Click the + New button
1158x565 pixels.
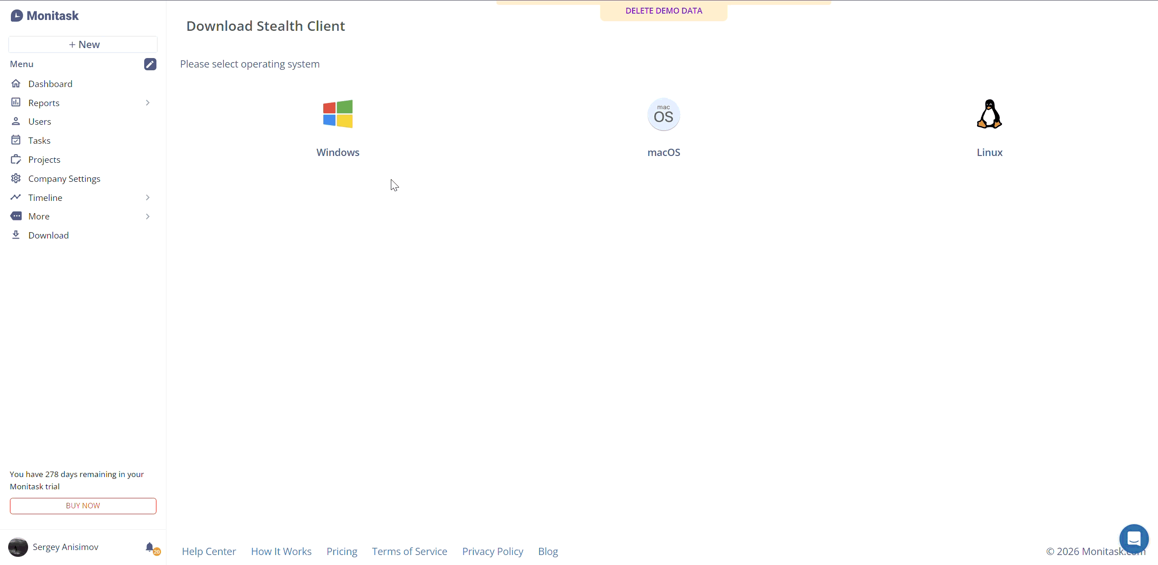pyautogui.click(x=83, y=44)
